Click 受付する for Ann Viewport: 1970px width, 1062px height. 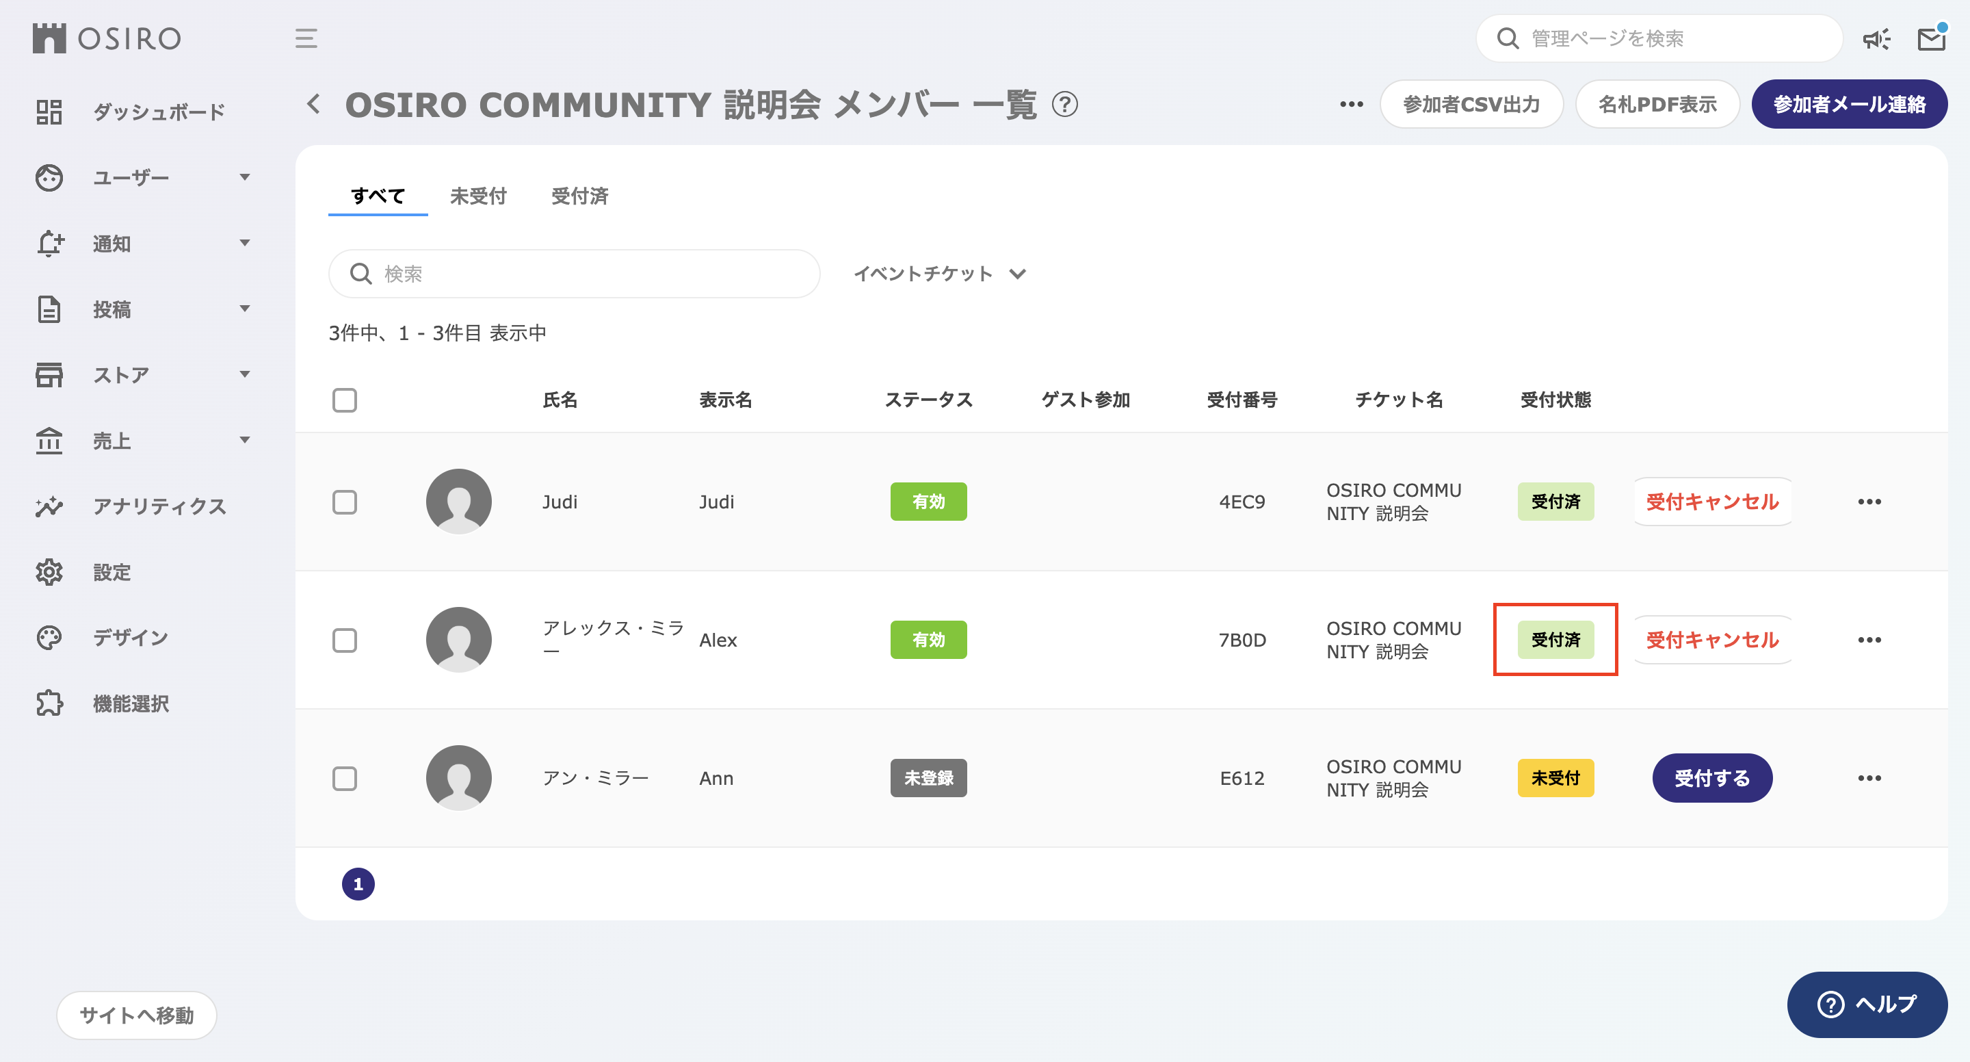(x=1711, y=778)
